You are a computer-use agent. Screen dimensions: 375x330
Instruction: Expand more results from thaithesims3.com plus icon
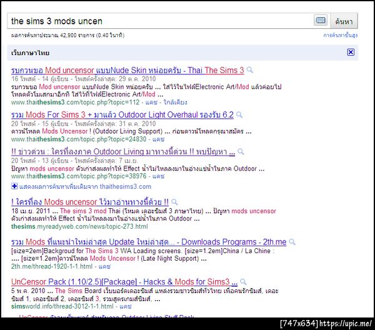click(x=14, y=186)
